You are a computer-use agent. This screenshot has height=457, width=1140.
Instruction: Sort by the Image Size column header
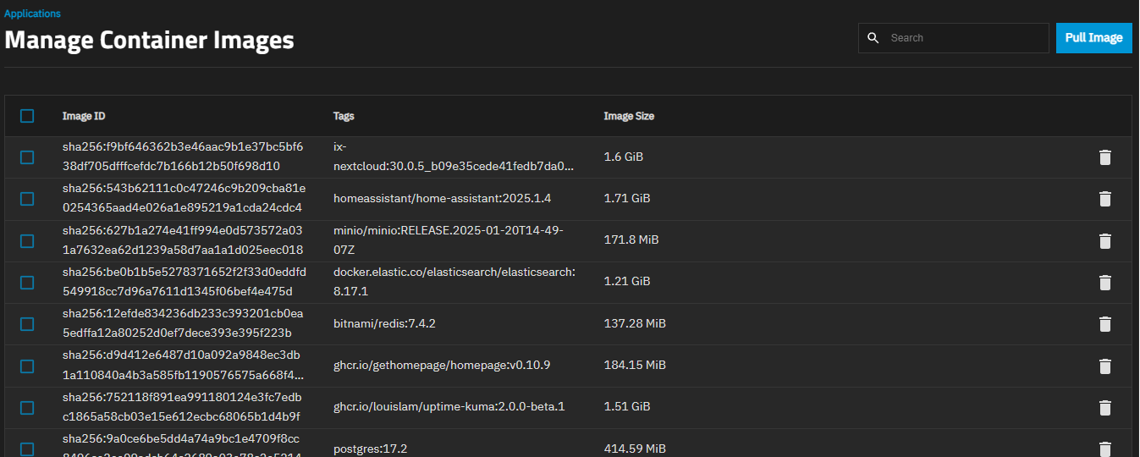629,116
